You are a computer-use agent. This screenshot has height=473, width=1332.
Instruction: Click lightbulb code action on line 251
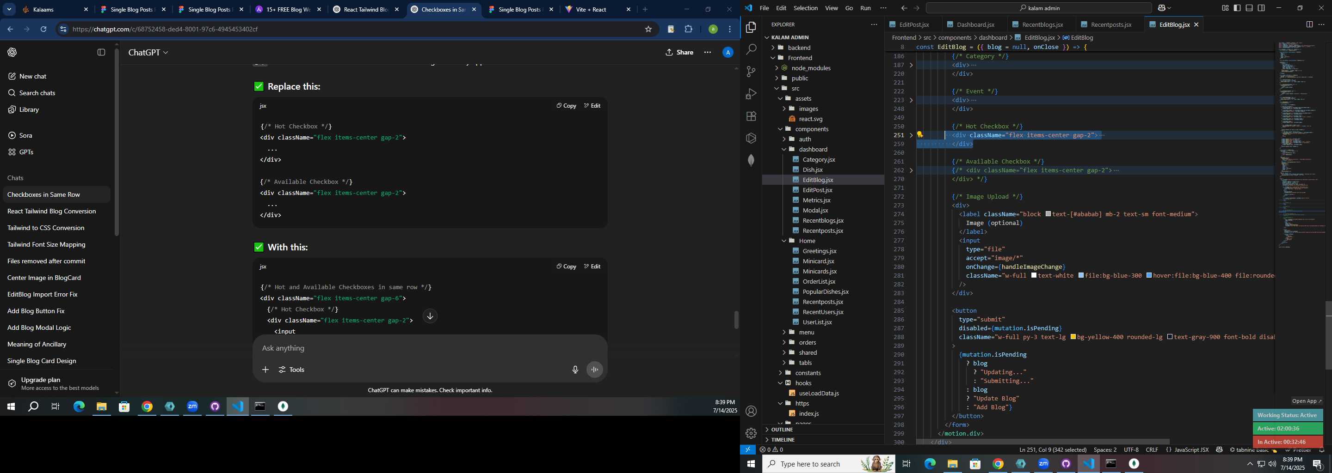[920, 135]
